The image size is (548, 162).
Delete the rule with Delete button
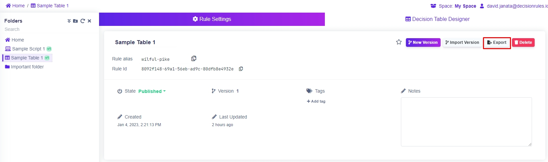point(523,42)
